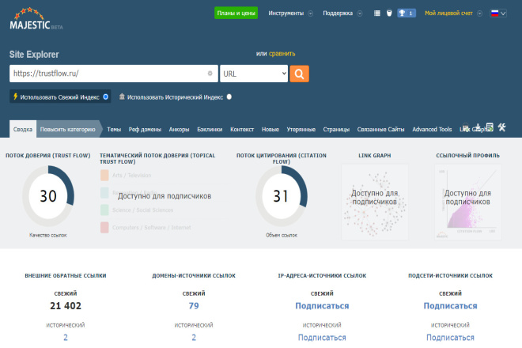Open the Ссылочный профиль chart thumbnail
Screen dimensions: 522x348
click(467, 202)
